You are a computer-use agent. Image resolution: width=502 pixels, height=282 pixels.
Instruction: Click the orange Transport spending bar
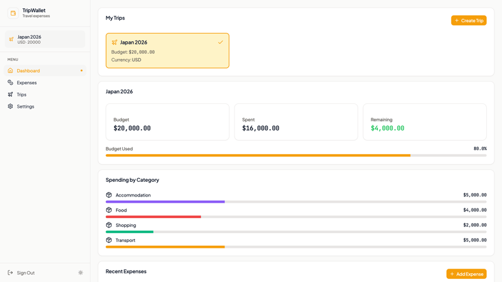point(165,247)
